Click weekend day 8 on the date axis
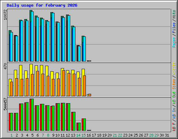The height and width of the screenshot is (139, 178). pyautogui.click(x=48, y=135)
